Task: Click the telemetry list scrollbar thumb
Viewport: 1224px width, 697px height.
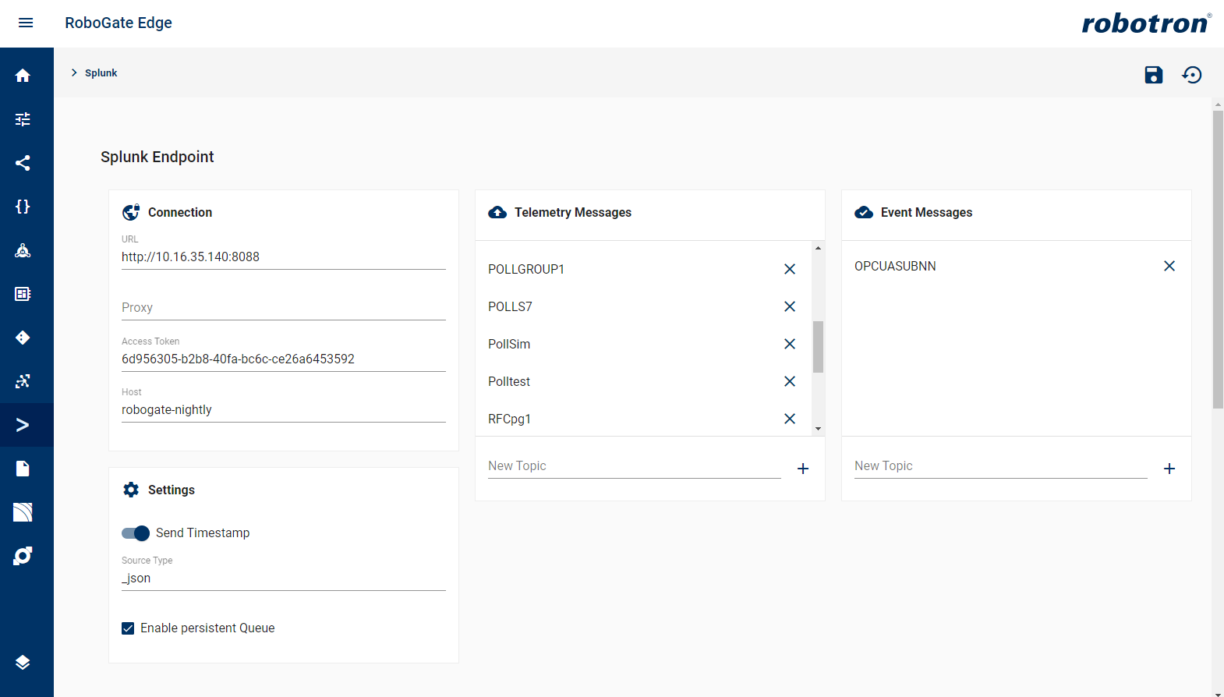Action: [818, 347]
